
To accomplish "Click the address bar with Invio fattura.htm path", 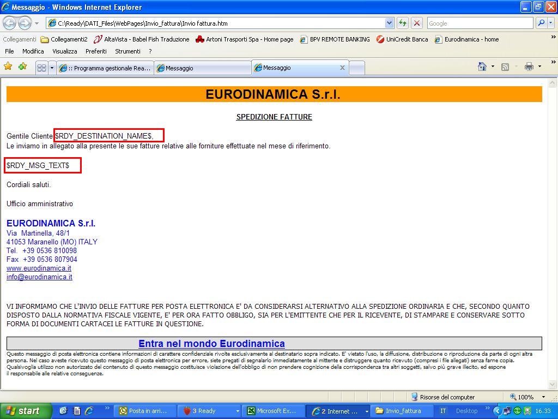I will coord(216,23).
